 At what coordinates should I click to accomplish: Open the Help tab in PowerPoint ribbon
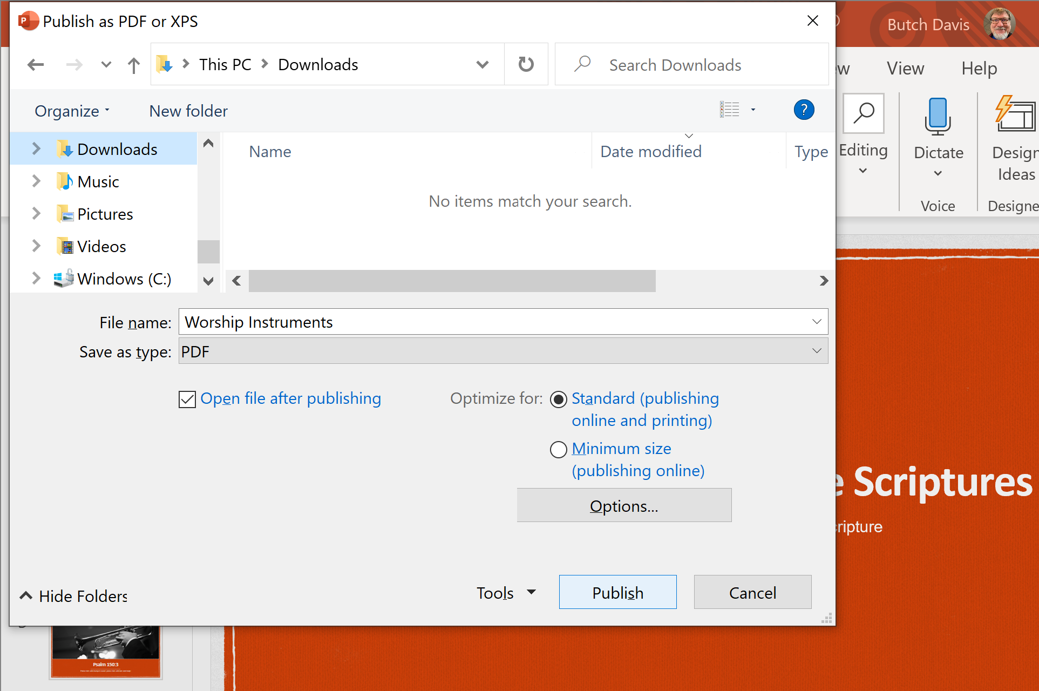tap(979, 69)
